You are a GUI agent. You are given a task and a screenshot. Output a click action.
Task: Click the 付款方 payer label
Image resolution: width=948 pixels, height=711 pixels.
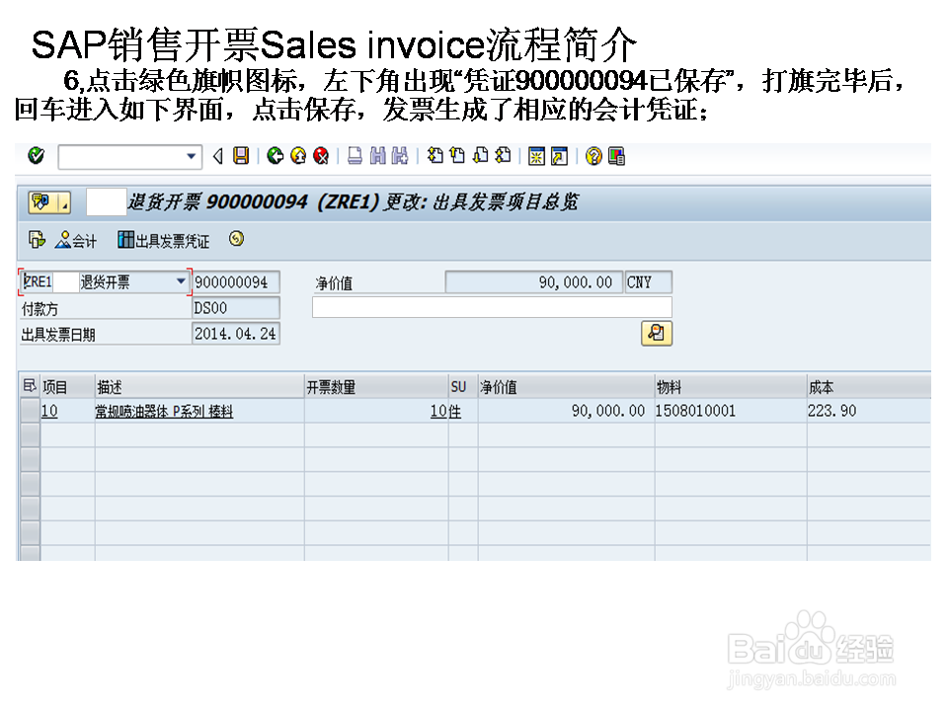click(x=39, y=309)
